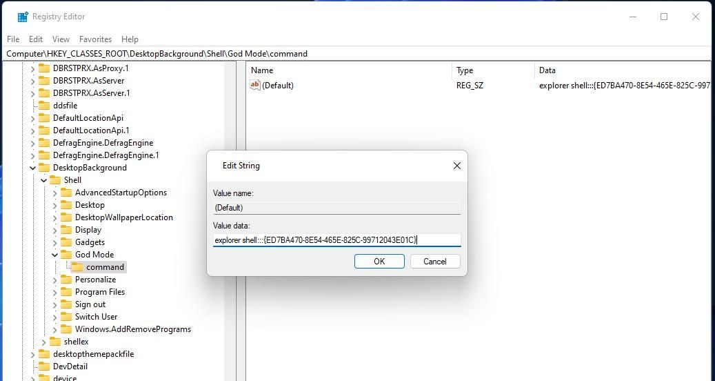Expand DesktopWallpaperLocation key
This screenshot has height=381, width=715.
pos(54,217)
